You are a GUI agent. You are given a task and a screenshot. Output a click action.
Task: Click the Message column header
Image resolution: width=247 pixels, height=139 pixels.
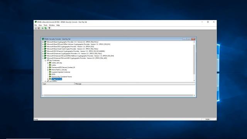(x=135, y=84)
